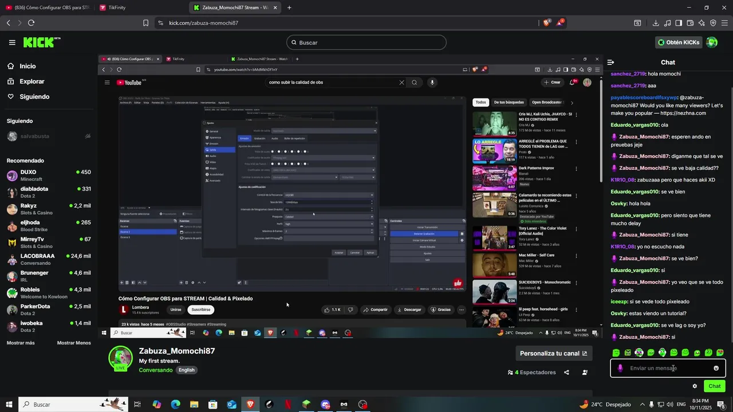Click the Brave Shields lion icon
The height and width of the screenshot is (412, 733).
pos(546,23)
